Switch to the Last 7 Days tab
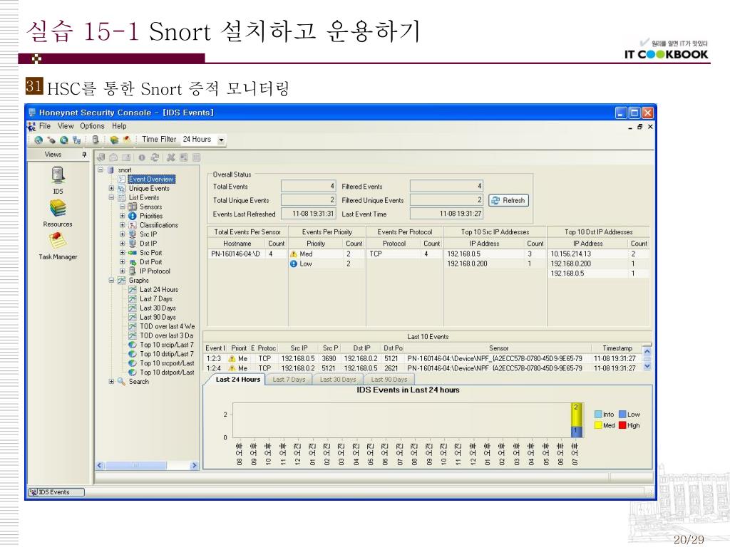This screenshot has width=730, height=547. coord(289,380)
